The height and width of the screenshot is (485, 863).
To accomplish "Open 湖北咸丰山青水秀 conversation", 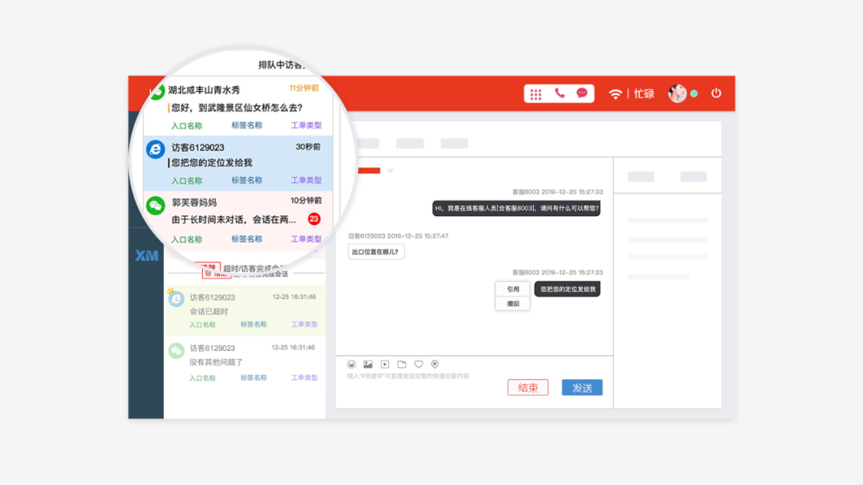I will [x=238, y=107].
